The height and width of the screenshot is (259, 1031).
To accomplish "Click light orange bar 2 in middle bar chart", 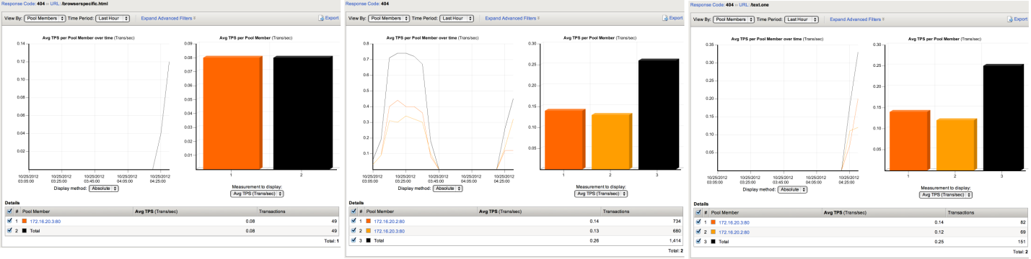I will [x=612, y=141].
